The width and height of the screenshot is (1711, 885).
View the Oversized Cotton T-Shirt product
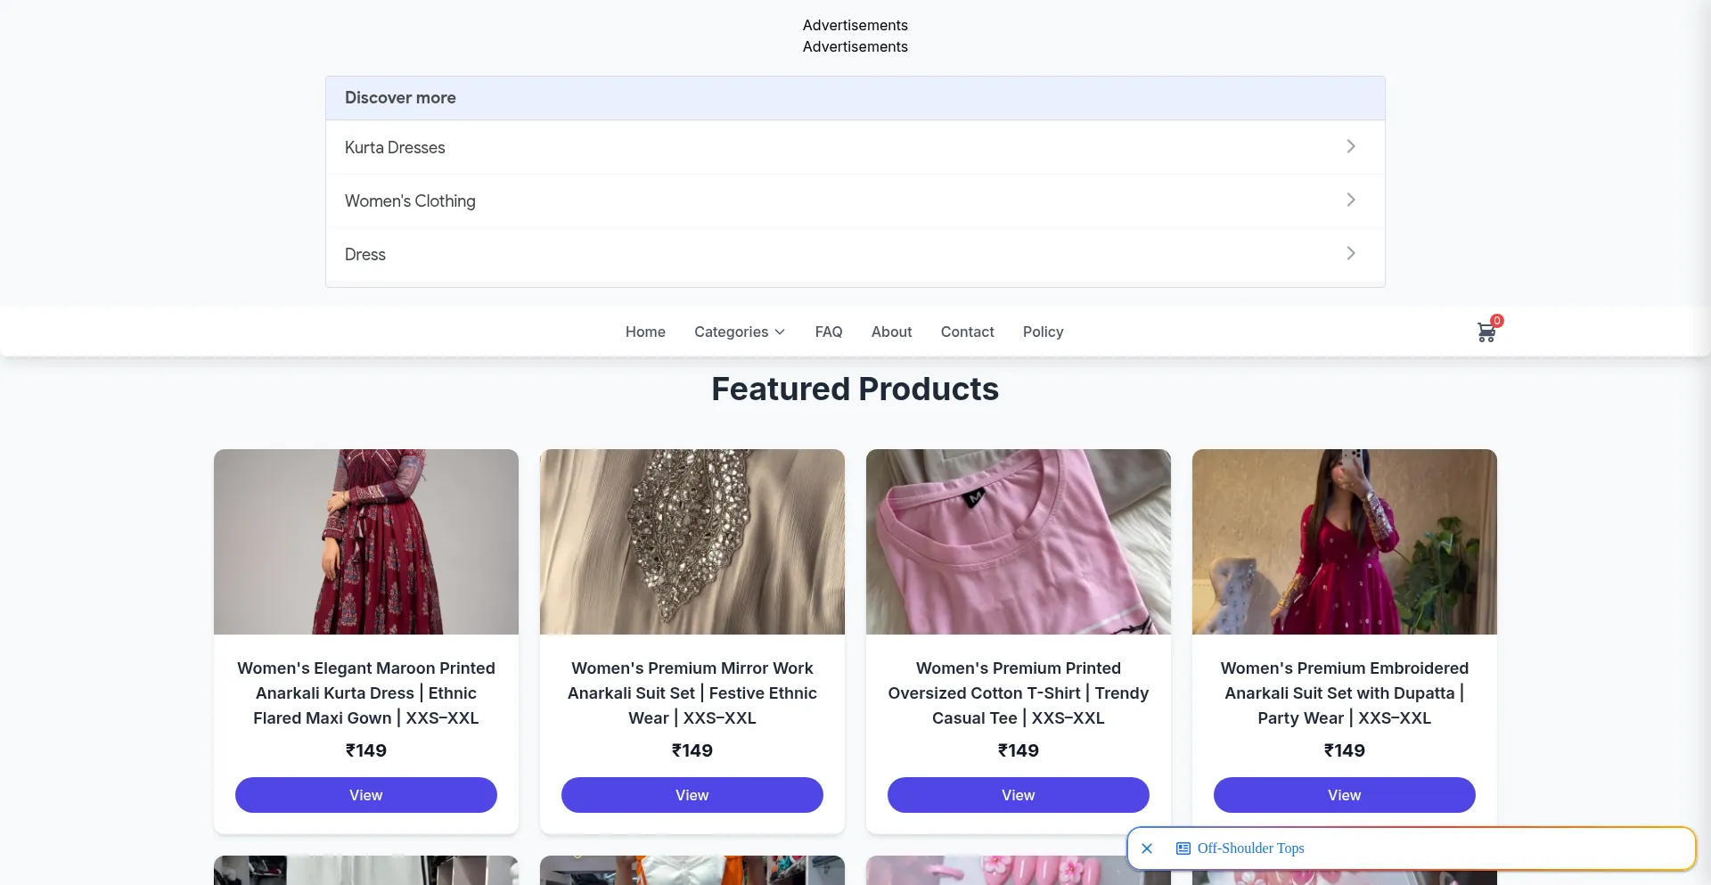point(1019,795)
